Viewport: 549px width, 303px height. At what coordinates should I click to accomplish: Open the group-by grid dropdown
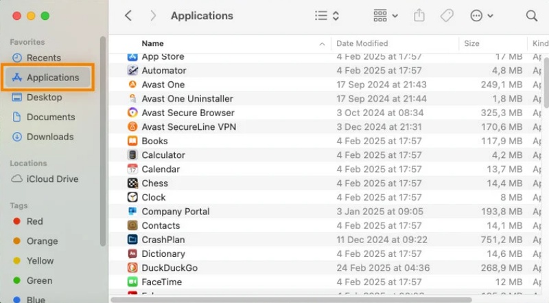[386, 16]
